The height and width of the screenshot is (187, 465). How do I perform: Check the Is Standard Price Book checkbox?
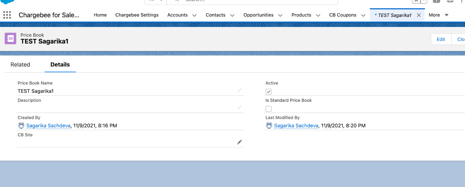(269, 109)
